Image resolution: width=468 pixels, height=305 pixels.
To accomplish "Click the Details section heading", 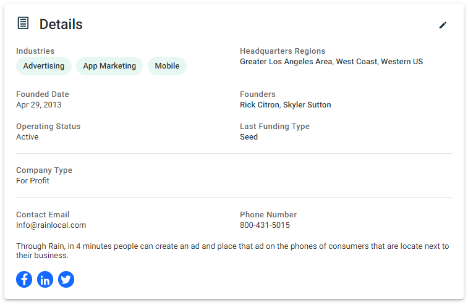I will pos(61,25).
